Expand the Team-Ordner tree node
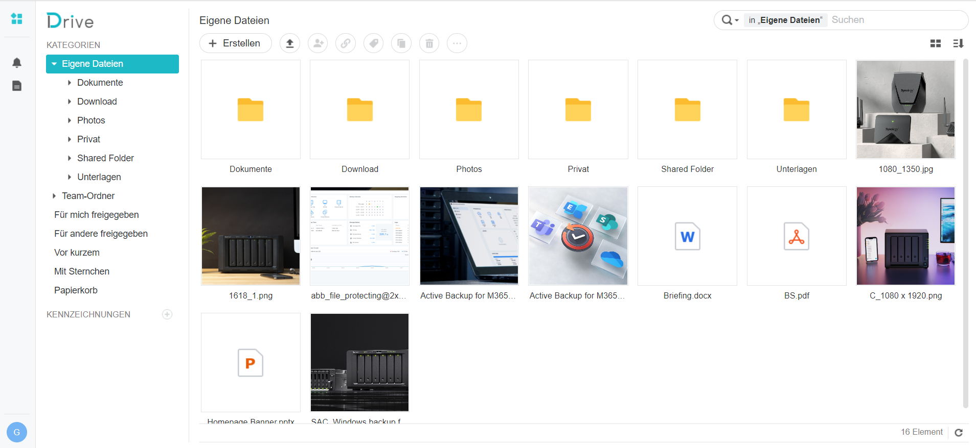 54,196
